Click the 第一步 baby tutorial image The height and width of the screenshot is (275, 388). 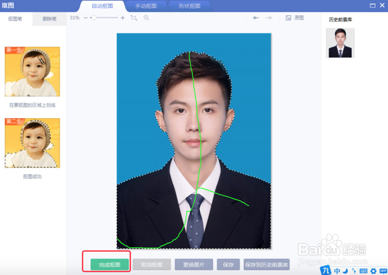point(33,72)
